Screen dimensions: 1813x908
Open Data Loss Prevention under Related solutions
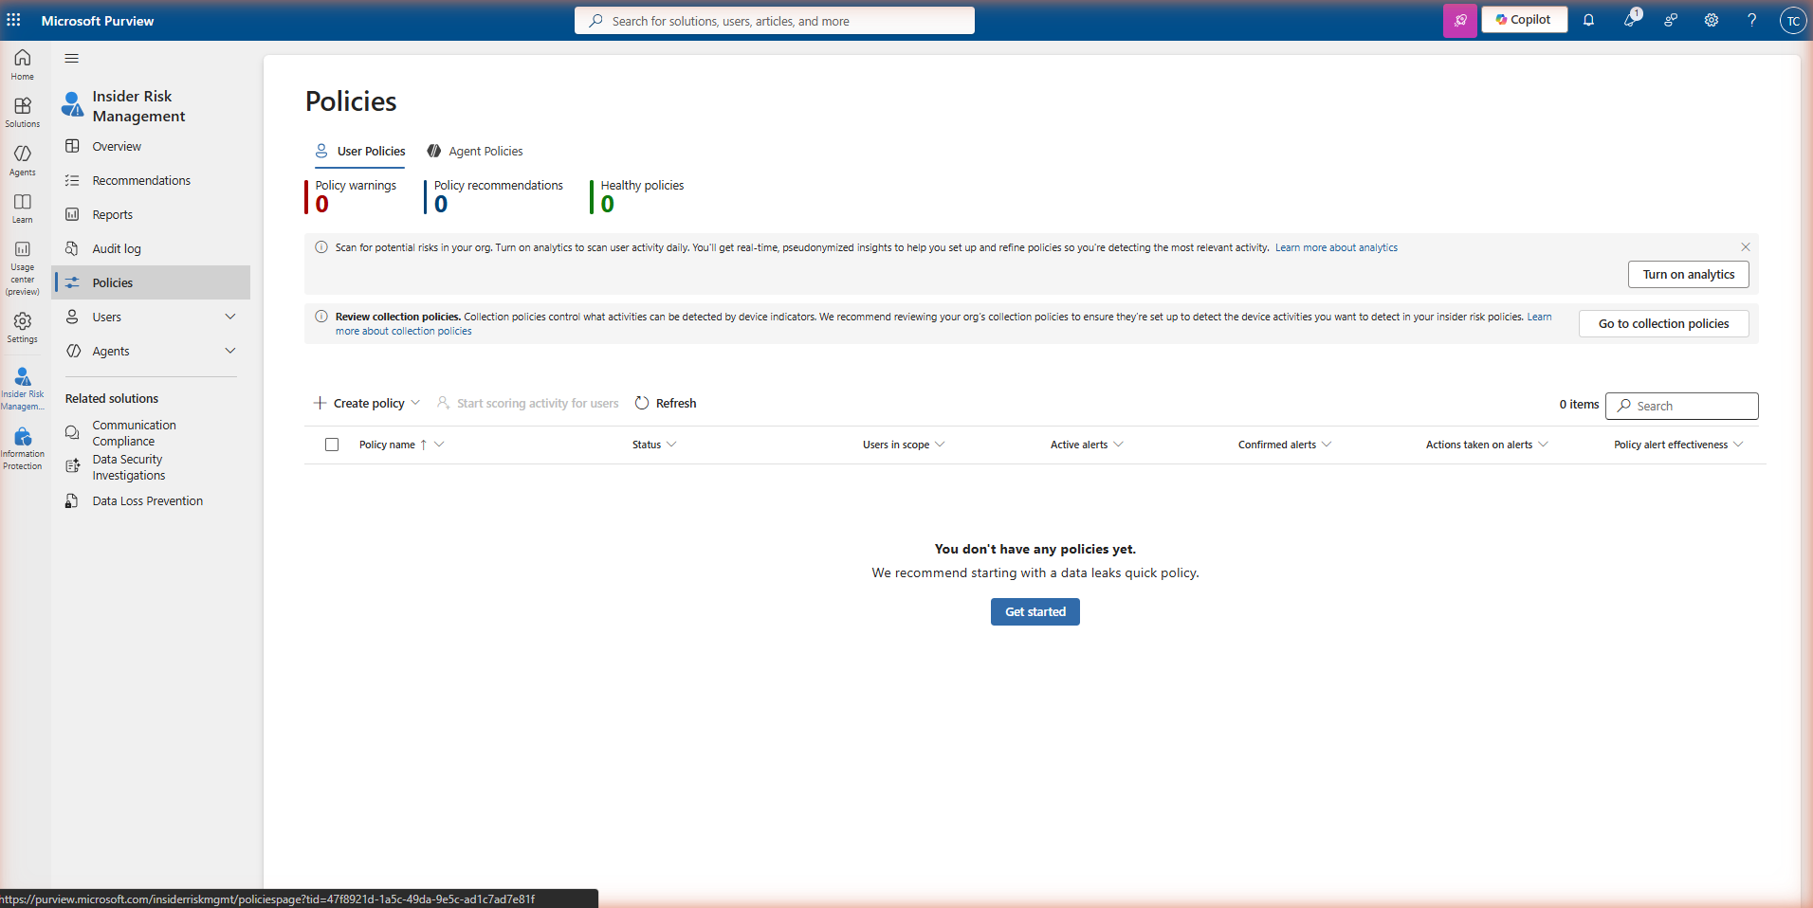(147, 500)
